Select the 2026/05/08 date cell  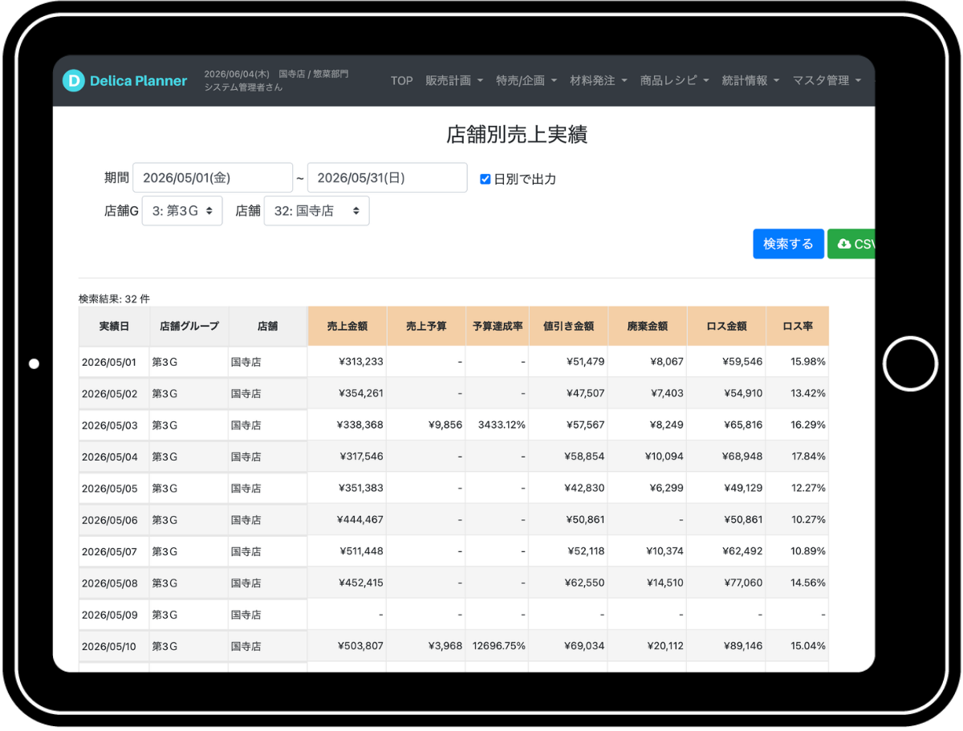113,583
